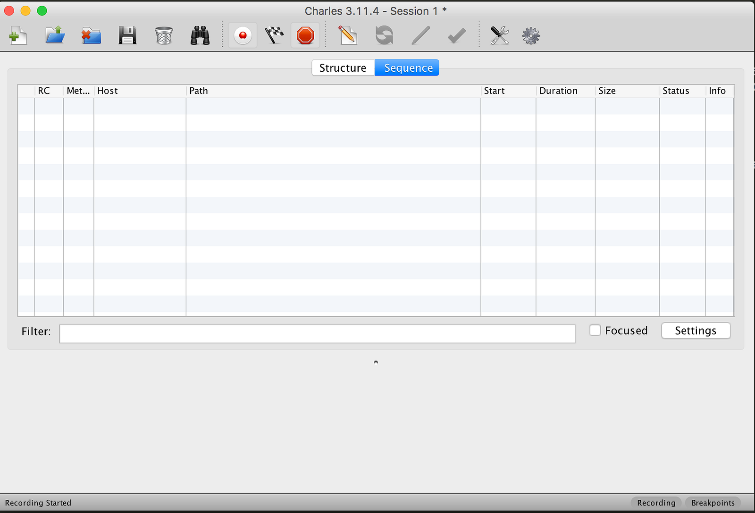Click into the Filter text field

tap(317, 334)
